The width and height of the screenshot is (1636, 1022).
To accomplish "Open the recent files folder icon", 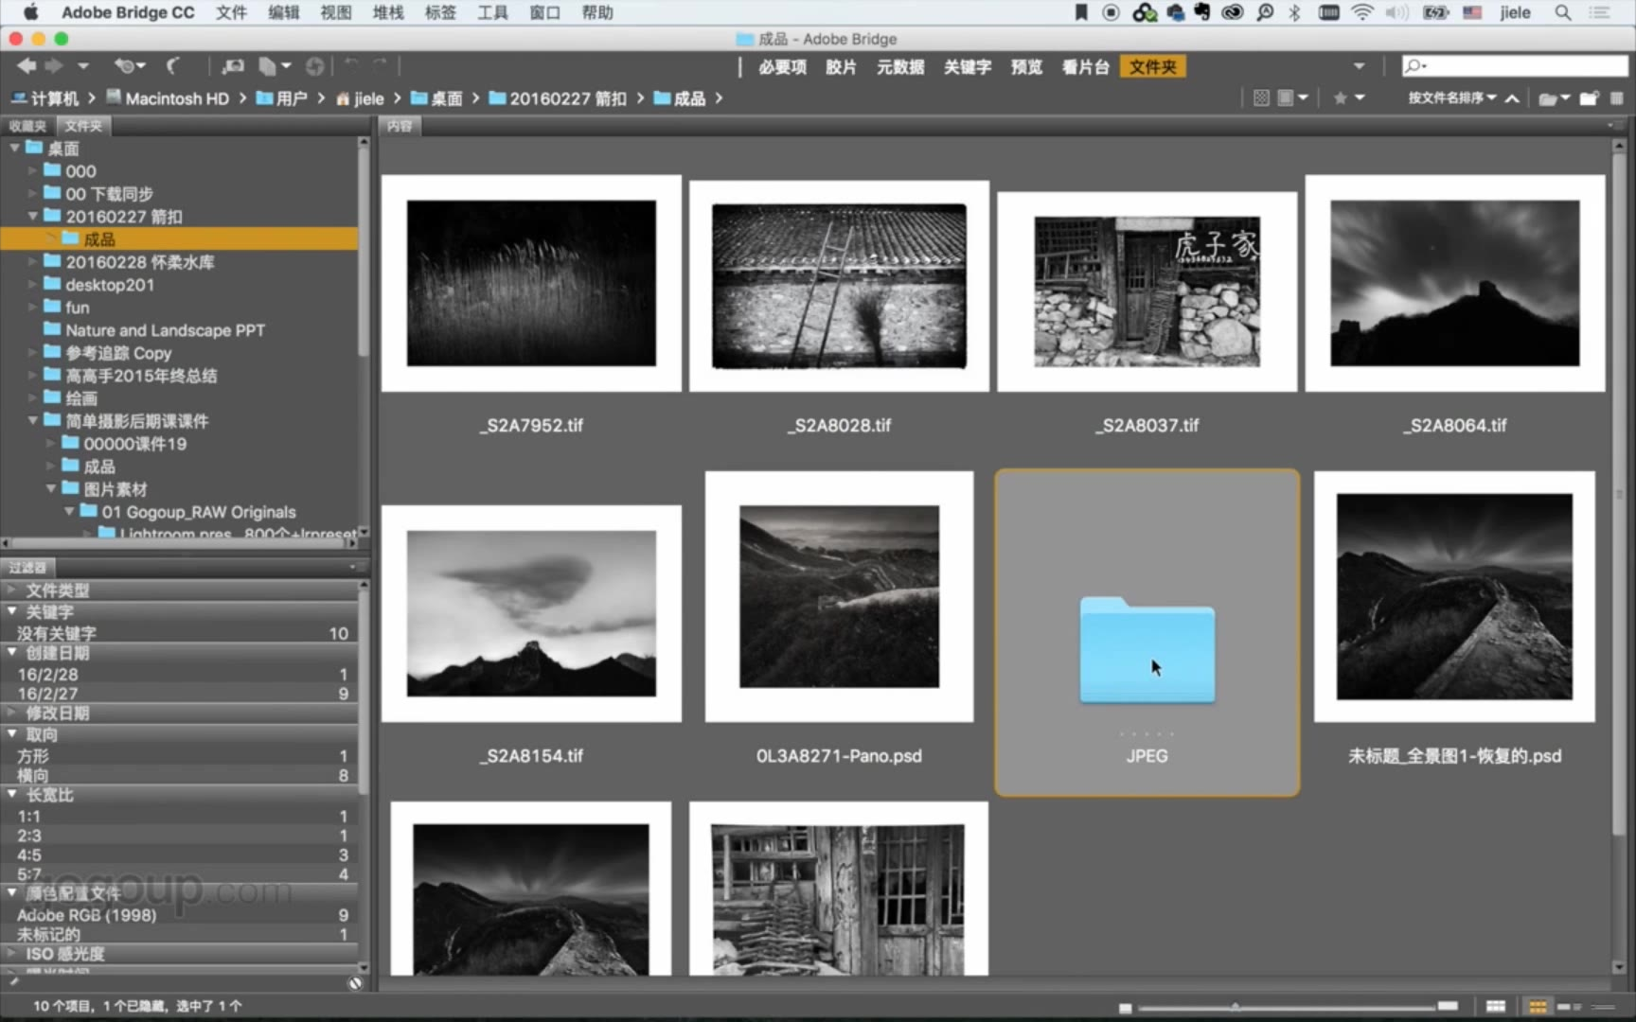I will 1549,98.
